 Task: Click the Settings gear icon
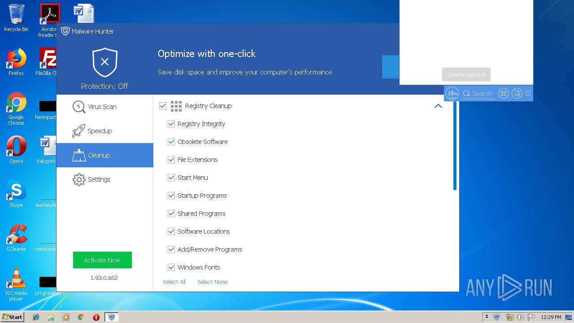point(79,179)
